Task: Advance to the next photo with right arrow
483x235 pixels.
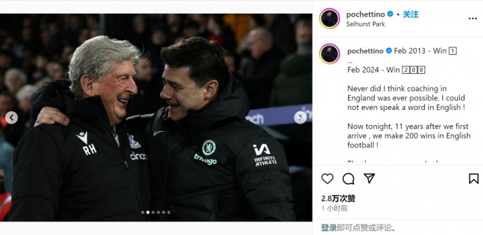Action: point(300,118)
